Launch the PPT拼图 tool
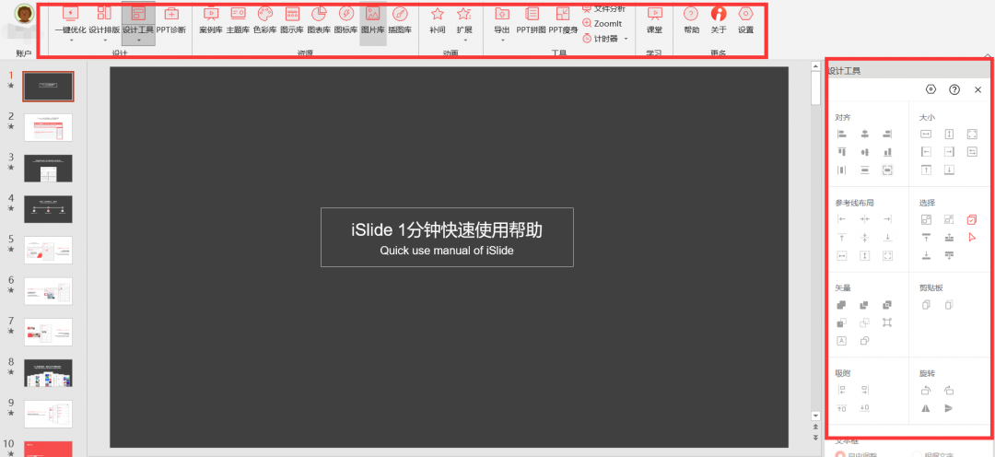Image resolution: width=995 pixels, height=457 pixels. click(x=531, y=19)
